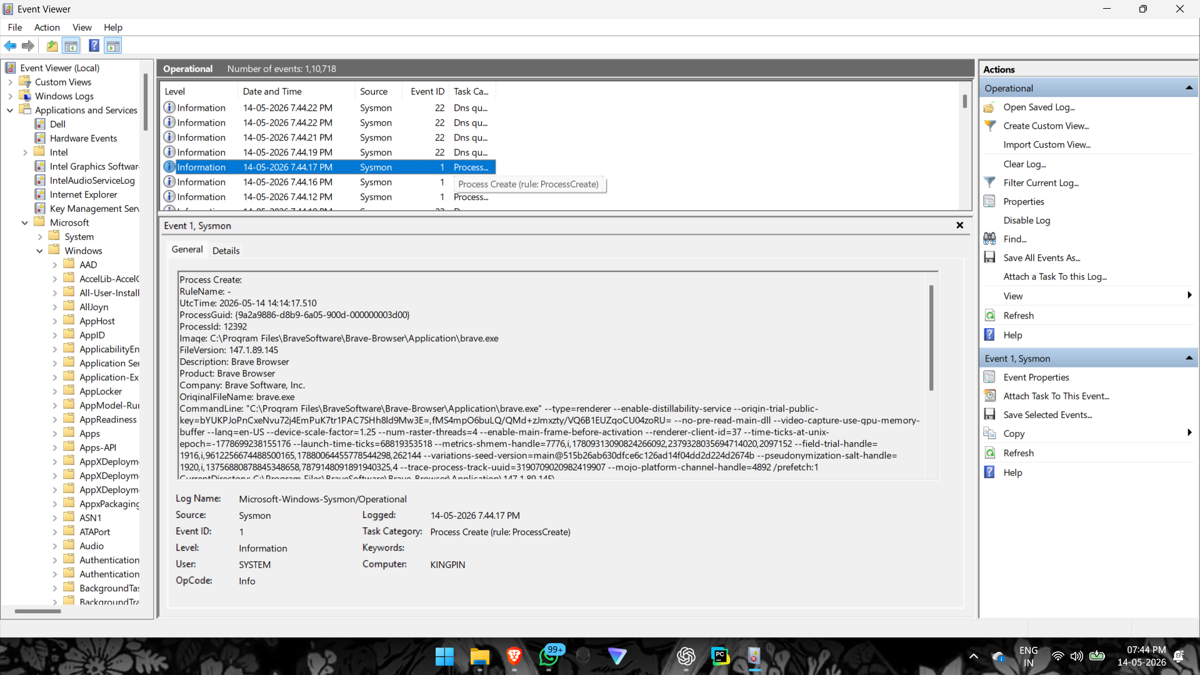
Task: Open File Explorer from the taskbar
Action: click(479, 656)
